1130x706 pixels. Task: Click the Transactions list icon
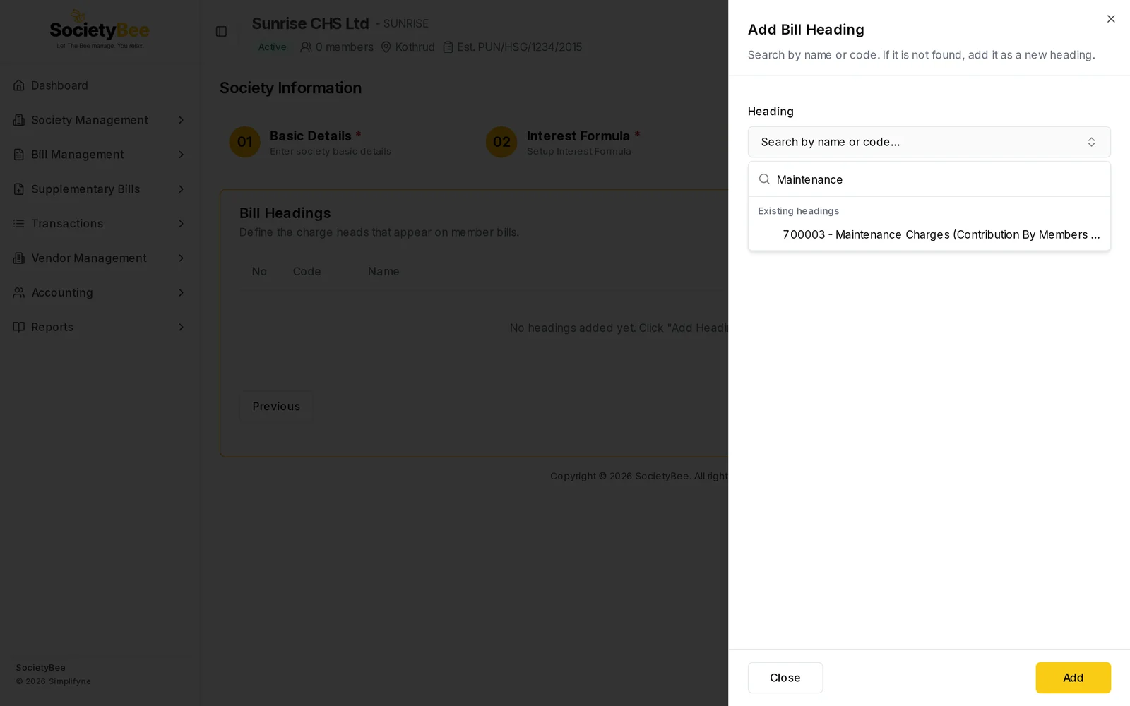(19, 224)
